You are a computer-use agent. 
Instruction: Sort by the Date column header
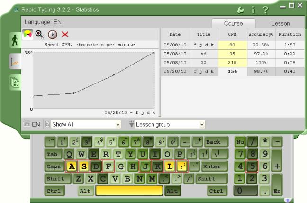pos(175,34)
